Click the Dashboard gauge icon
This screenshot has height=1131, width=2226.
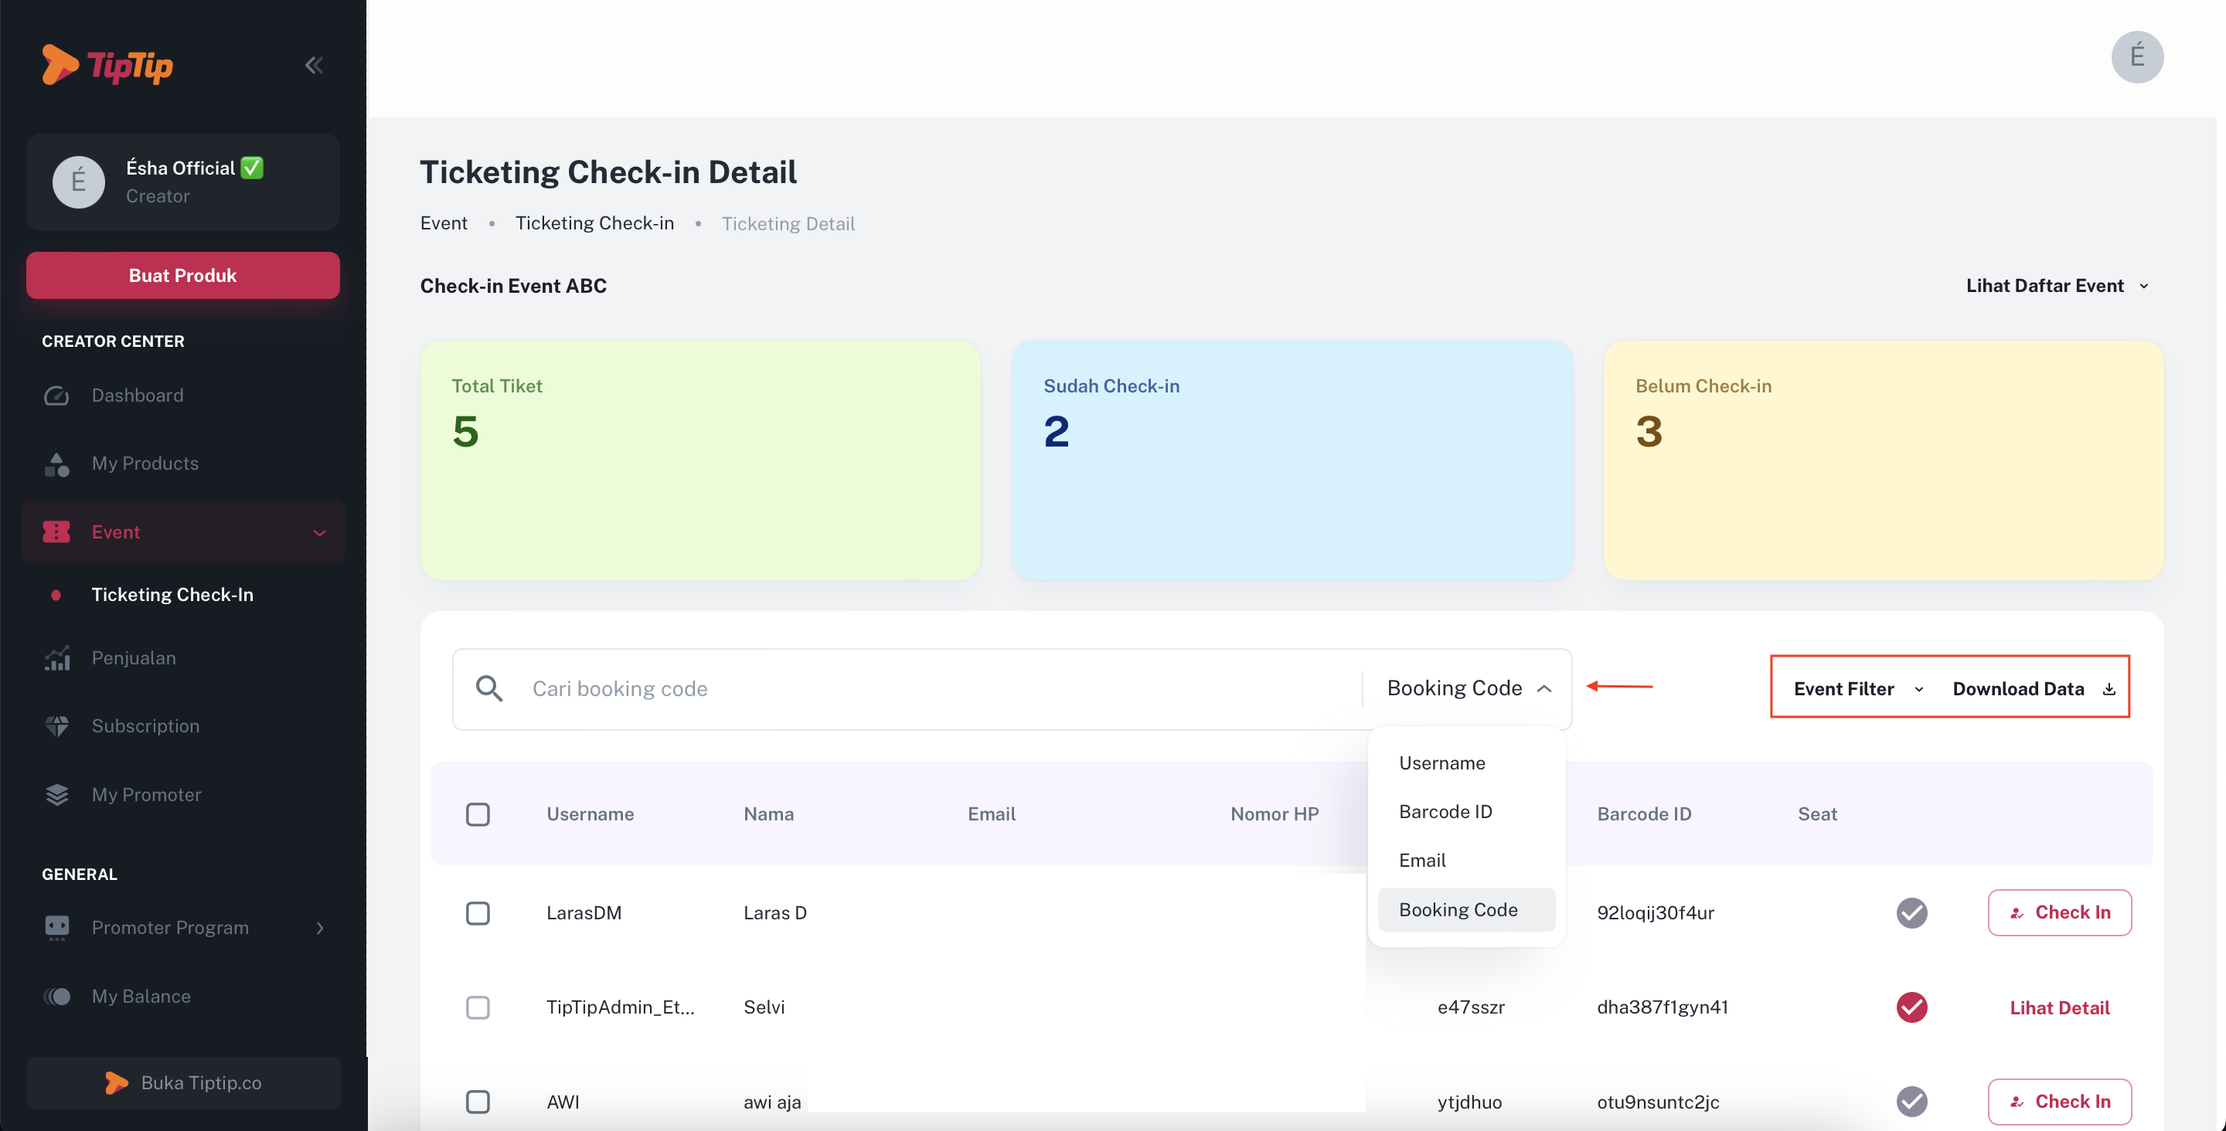(x=57, y=395)
